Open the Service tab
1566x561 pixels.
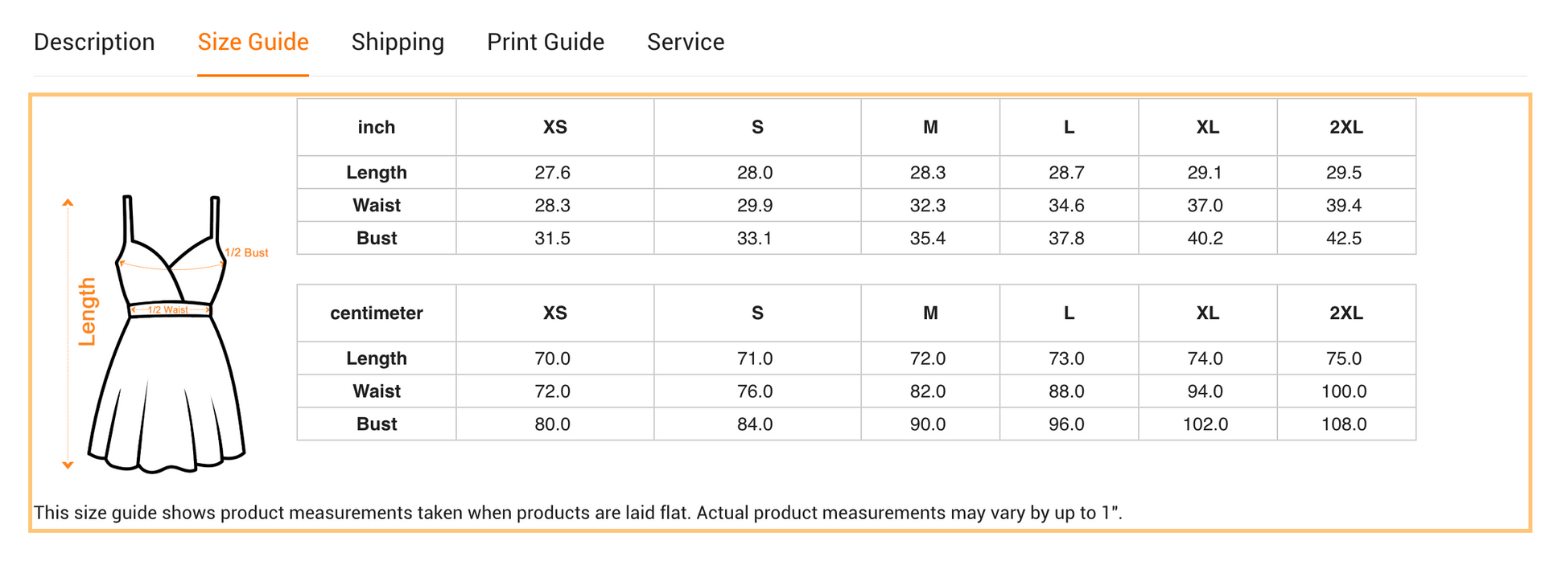(686, 42)
